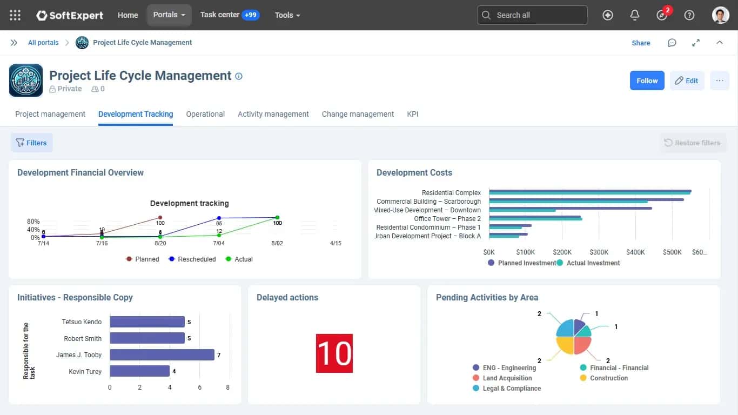738x415 pixels.
Task: Toggle the Planned legend series
Action: 142,259
